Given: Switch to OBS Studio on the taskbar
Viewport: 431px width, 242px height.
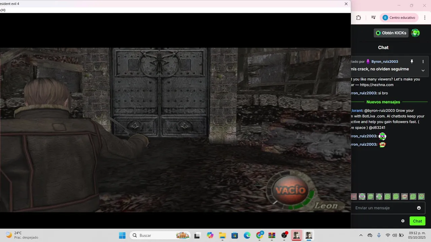Looking at the screenshot, I should [x=284, y=235].
